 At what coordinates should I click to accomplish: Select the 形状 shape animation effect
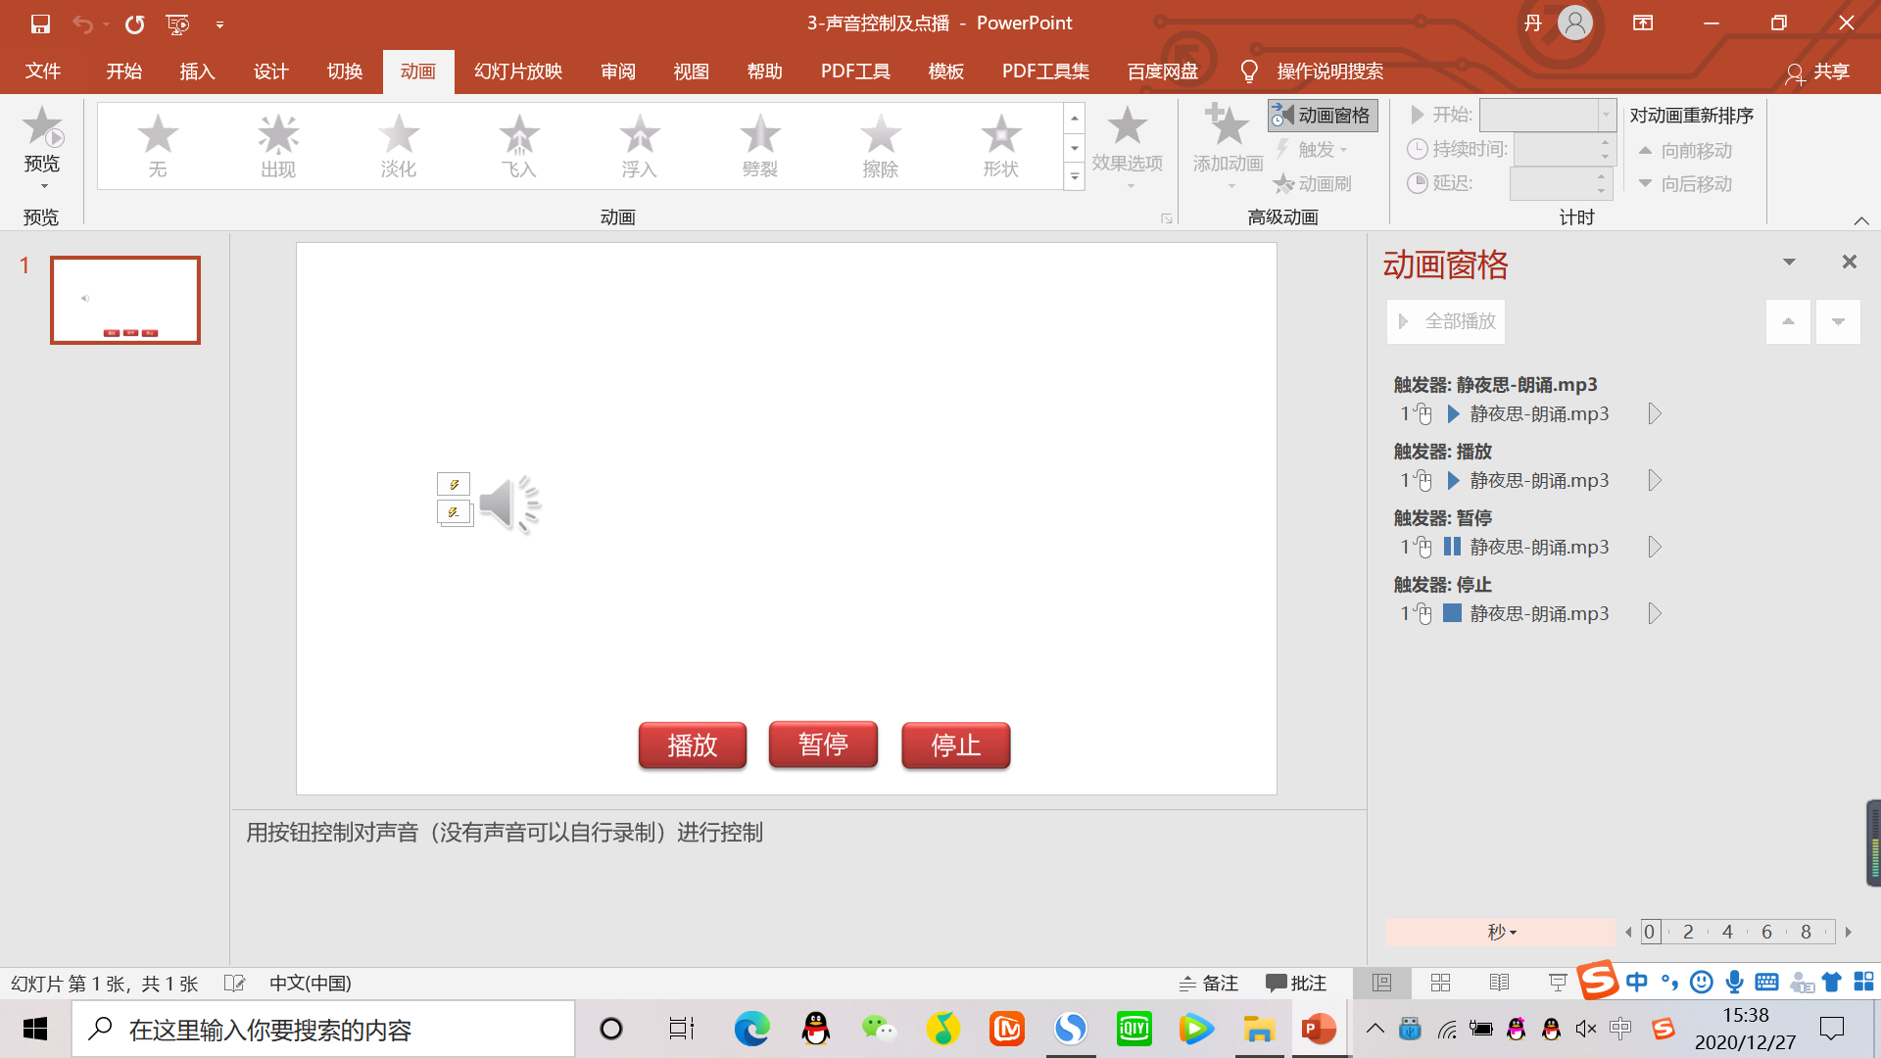point(1001,146)
